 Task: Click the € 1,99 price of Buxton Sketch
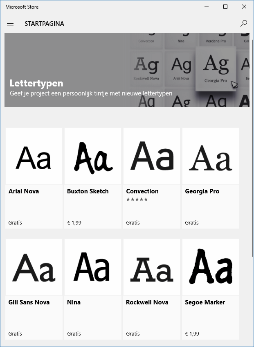[x=74, y=222]
